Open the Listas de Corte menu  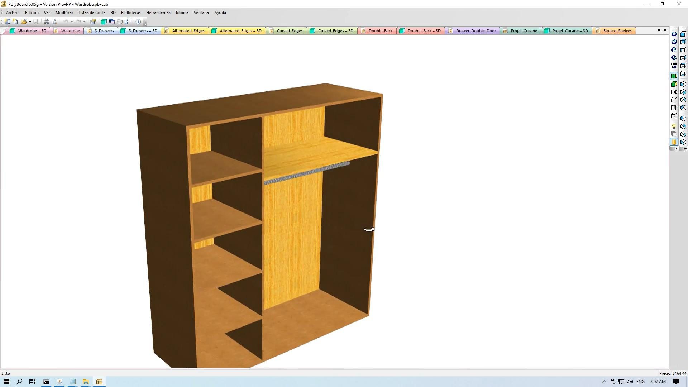pos(92,13)
